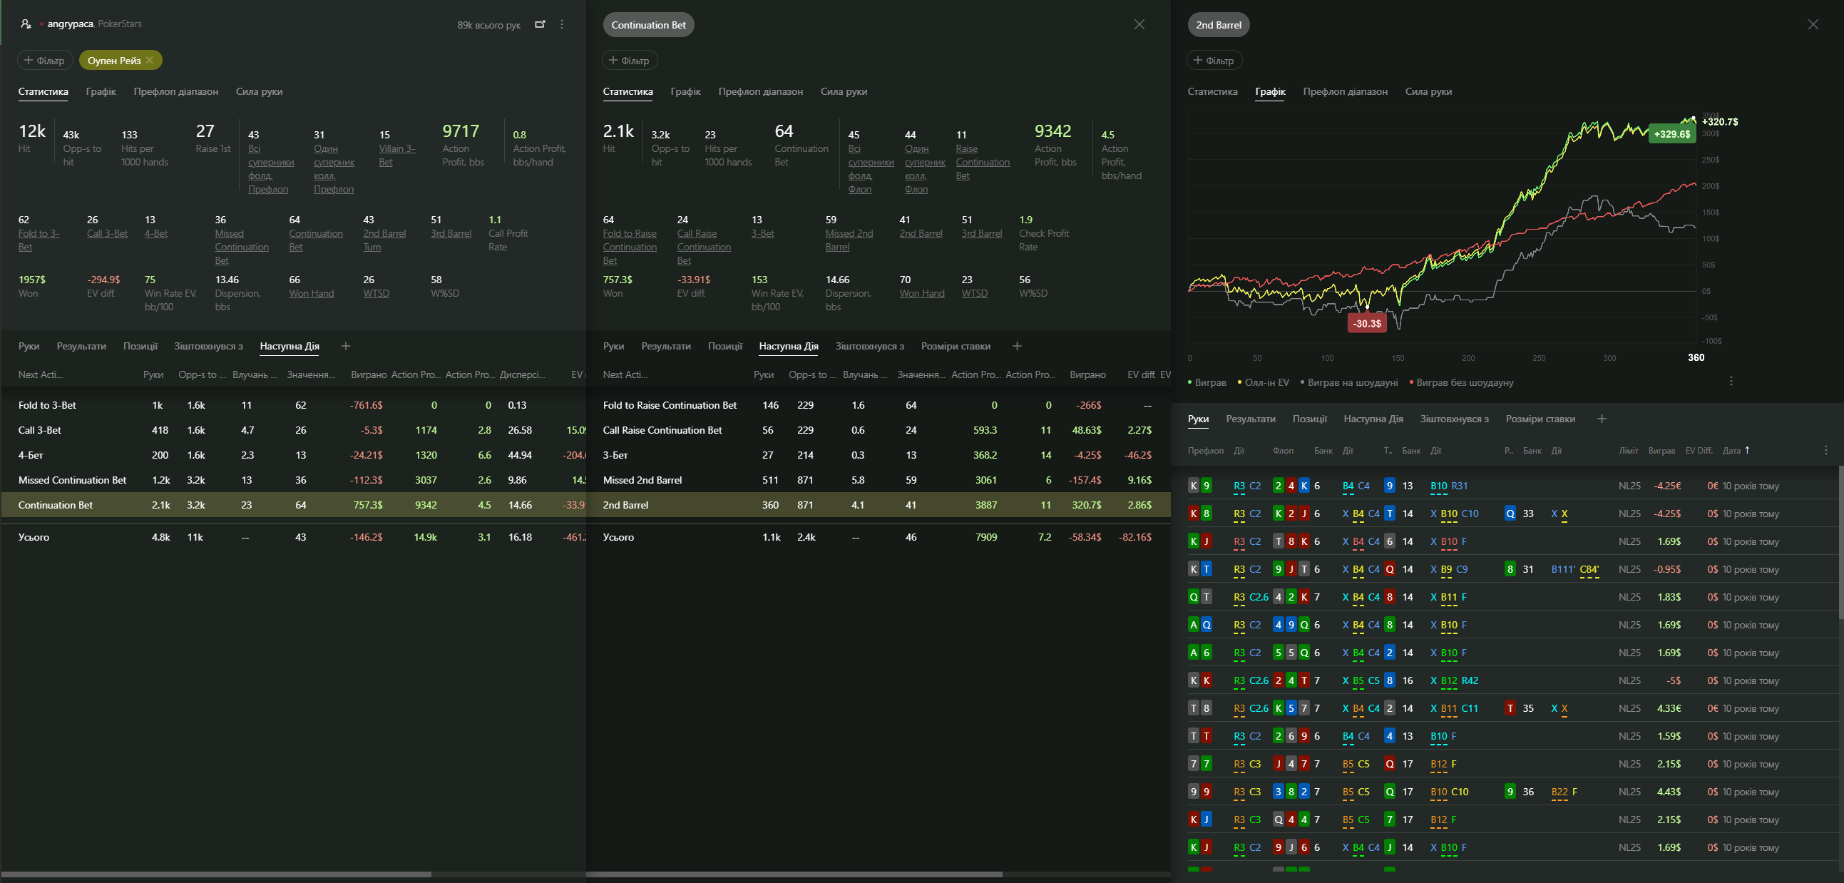Click horizontal scrollbar under first panel table
Screen dimensions: 1844x883
click(x=216, y=874)
